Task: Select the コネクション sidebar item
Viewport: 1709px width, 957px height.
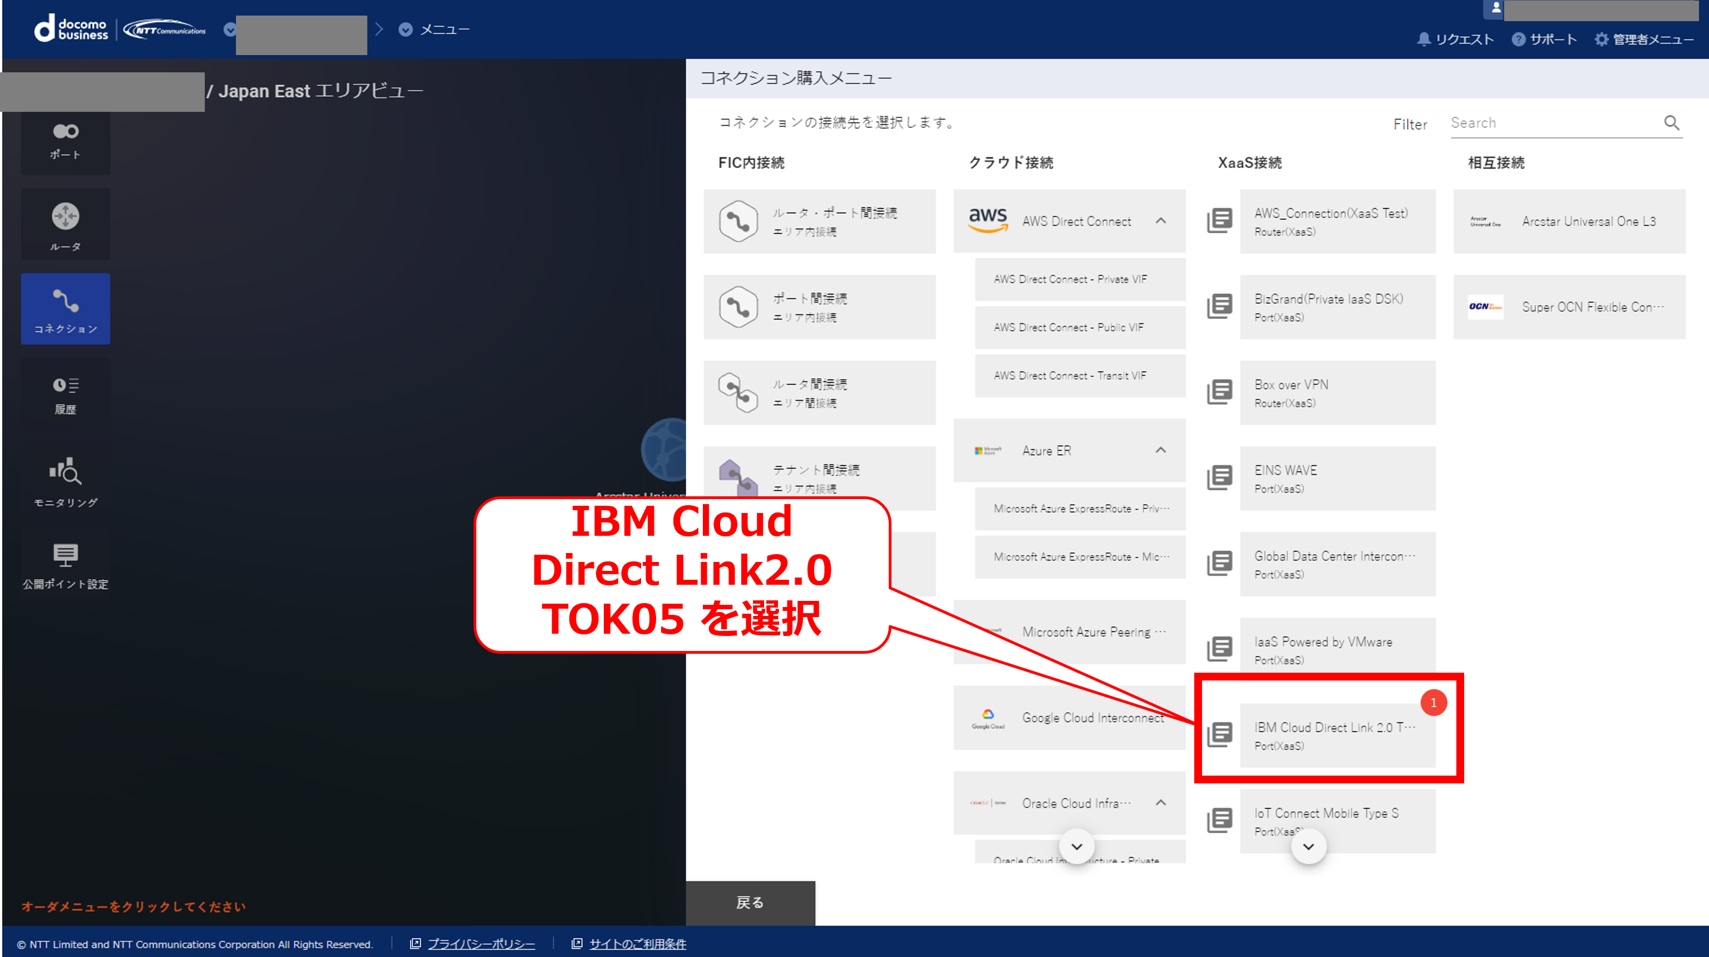Action: (x=65, y=309)
